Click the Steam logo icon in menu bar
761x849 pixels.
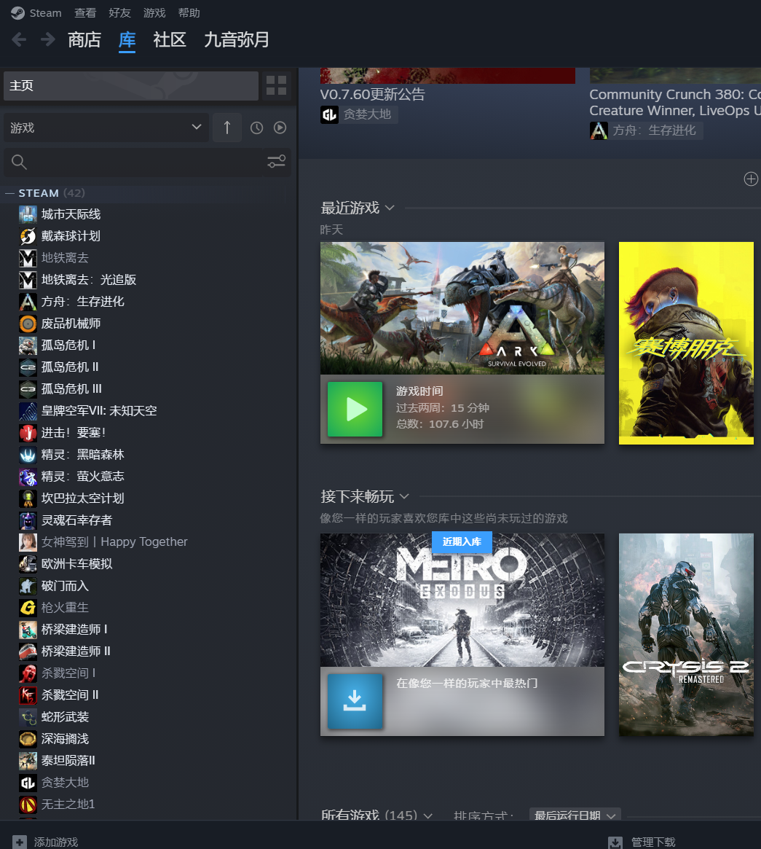[x=17, y=13]
